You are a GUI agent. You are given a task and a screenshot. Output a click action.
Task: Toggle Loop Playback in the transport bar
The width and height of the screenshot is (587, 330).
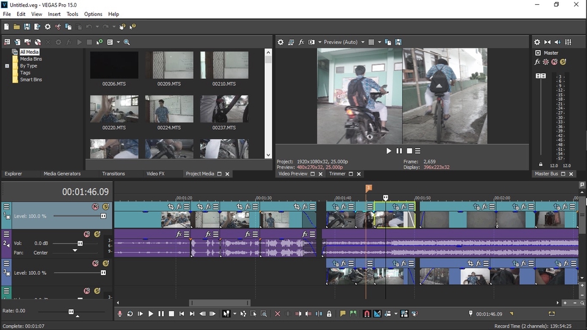tap(130, 314)
